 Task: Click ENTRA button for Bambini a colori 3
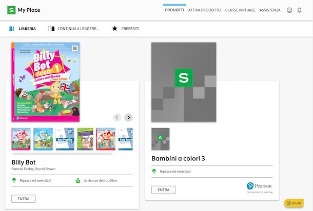[x=164, y=190]
